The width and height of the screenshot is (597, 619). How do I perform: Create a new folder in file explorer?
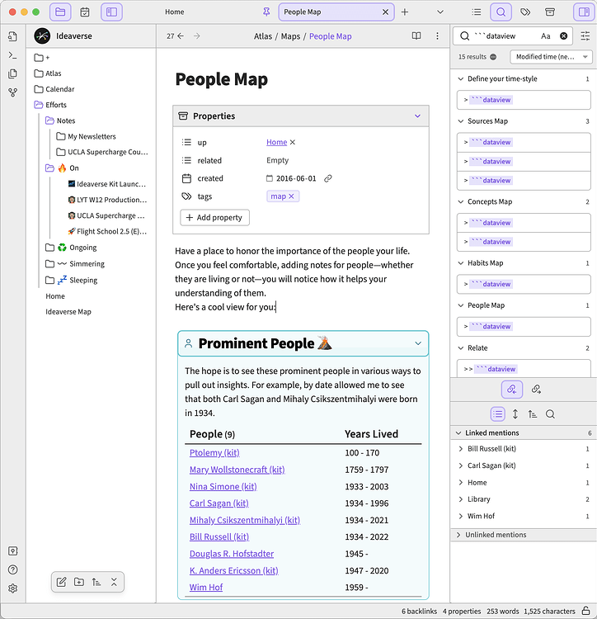pos(78,582)
